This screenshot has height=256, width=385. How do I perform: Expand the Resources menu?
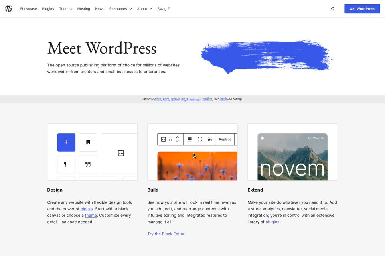point(121,9)
